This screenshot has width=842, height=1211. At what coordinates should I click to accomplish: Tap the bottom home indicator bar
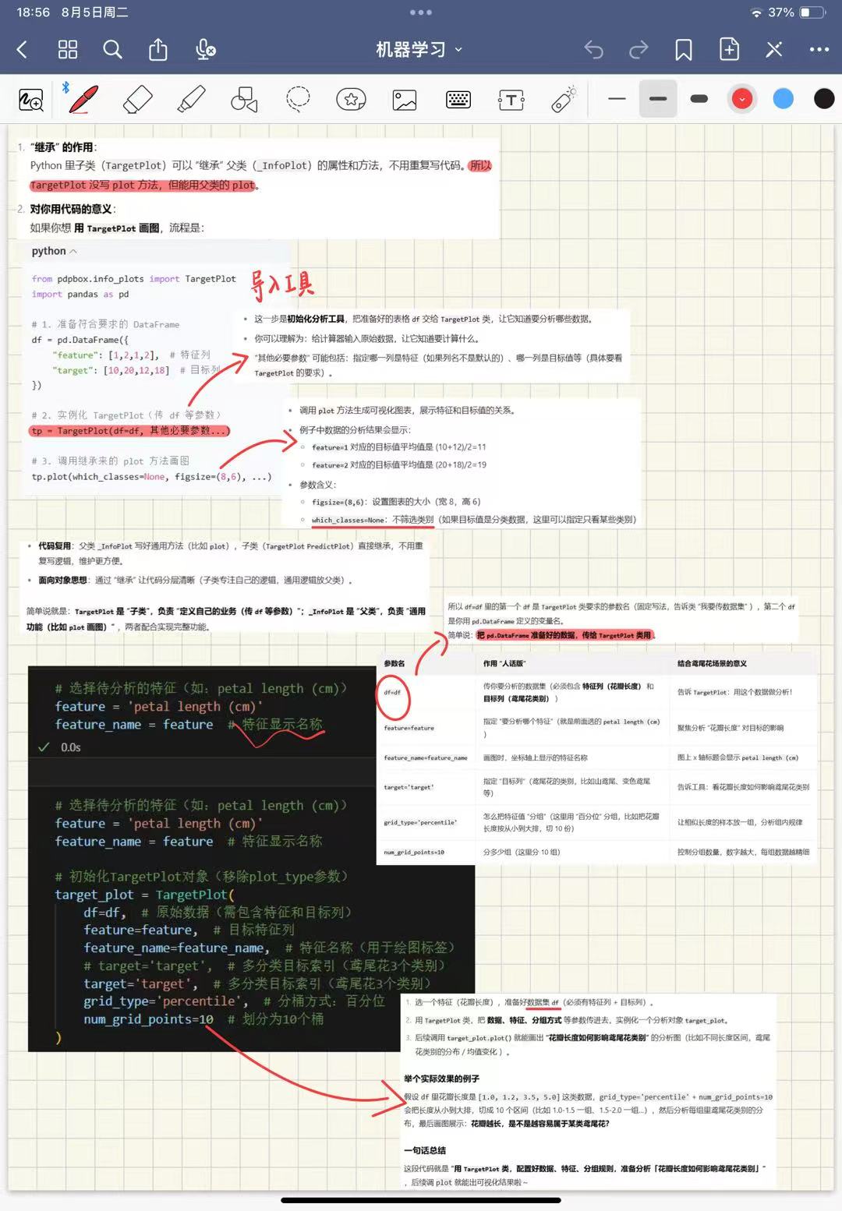tap(420, 1201)
